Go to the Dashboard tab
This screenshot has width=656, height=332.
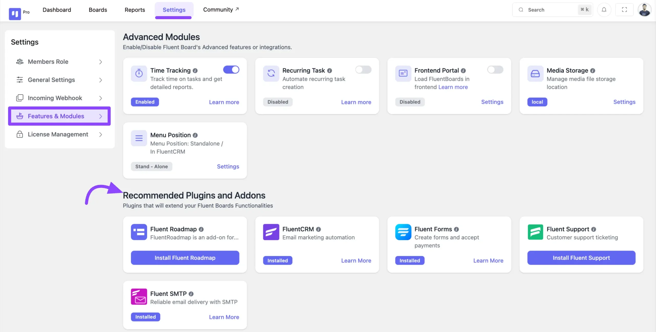point(57,10)
